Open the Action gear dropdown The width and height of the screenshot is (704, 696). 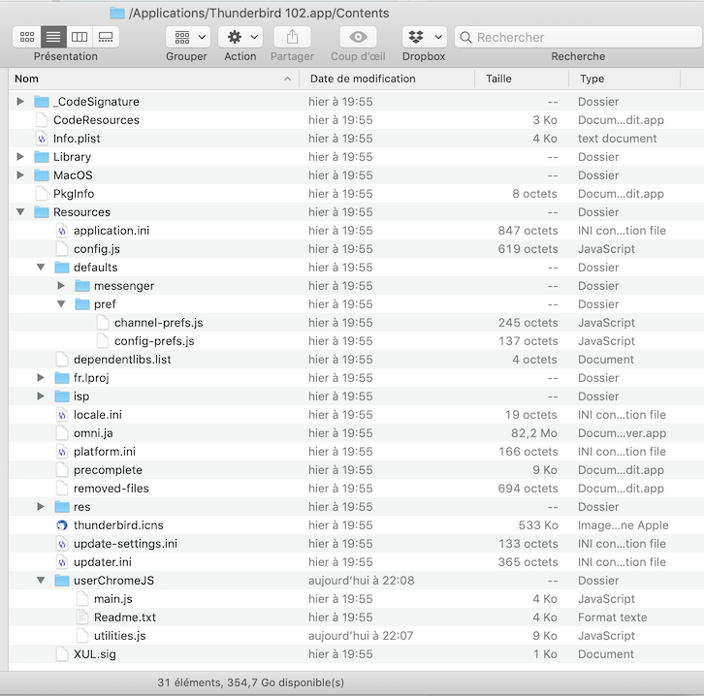click(240, 37)
